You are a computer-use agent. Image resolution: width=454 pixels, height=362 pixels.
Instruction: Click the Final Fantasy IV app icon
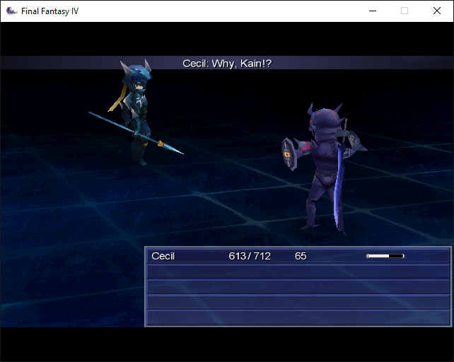click(11, 11)
